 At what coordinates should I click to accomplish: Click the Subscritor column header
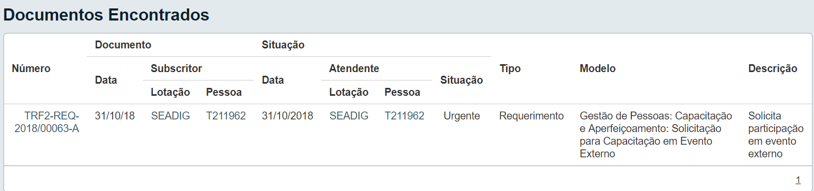(176, 68)
